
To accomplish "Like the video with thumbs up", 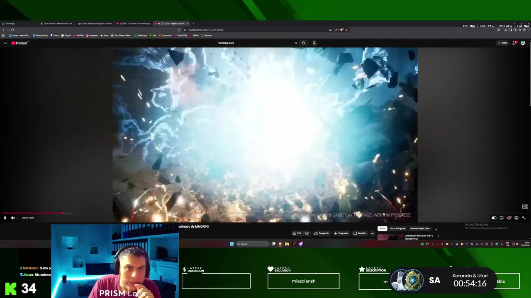I will pyautogui.click(x=297, y=233).
